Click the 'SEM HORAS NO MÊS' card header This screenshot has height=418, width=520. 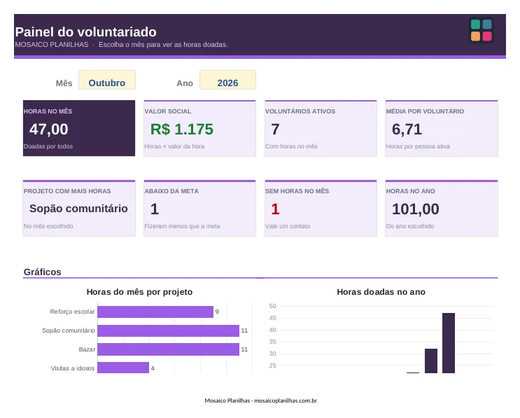point(297,191)
